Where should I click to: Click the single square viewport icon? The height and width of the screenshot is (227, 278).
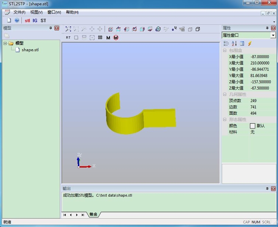(x=76, y=37)
